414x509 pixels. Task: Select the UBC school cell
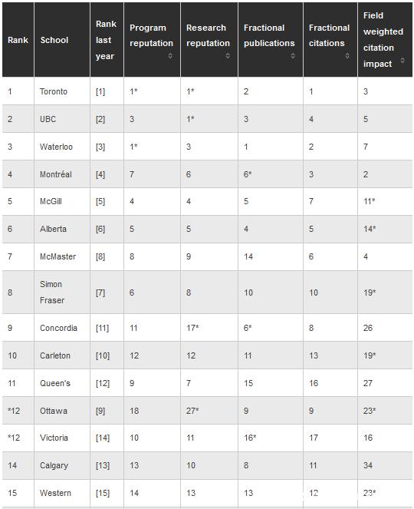pos(62,119)
